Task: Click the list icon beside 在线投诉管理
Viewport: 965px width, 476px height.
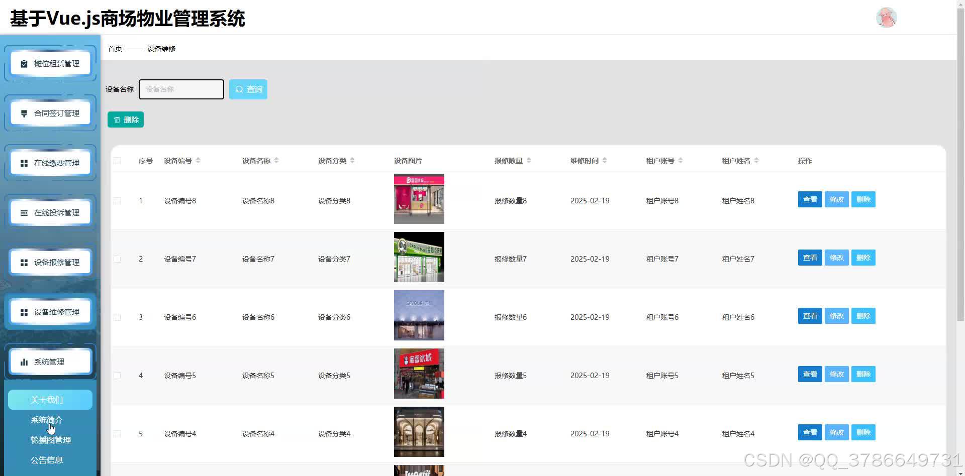Action: [x=24, y=213]
